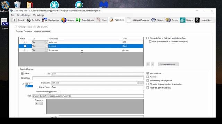Open the Config File tab icon
Screen dimensions: 222x124
(28, 20)
